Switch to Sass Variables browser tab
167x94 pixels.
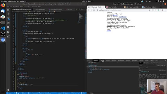click(x=114, y=7)
